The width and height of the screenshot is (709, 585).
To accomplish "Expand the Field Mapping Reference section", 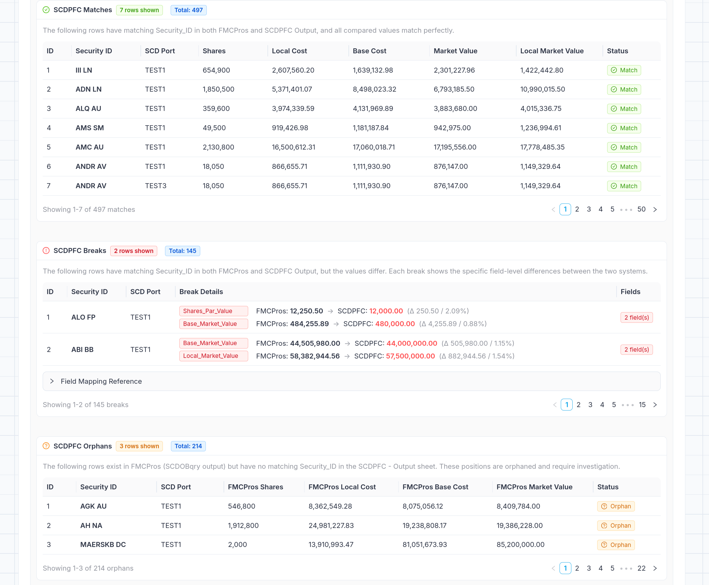I will pos(351,381).
